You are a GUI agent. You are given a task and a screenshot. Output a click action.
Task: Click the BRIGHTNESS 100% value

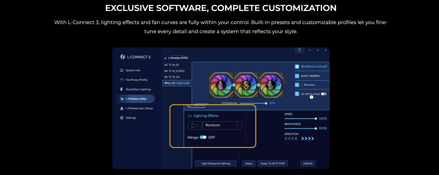click(323, 128)
